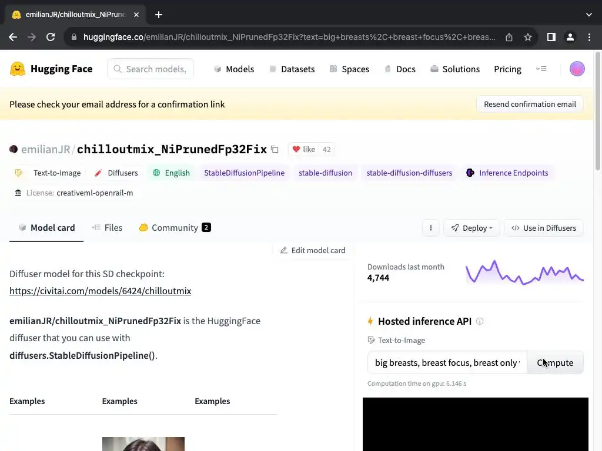Click Use in Diffusers button
The height and width of the screenshot is (451, 602).
tap(544, 228)
